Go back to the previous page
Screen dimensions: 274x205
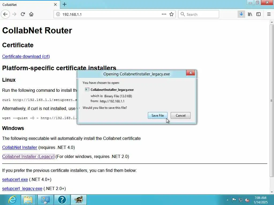(x=5, y=14)
